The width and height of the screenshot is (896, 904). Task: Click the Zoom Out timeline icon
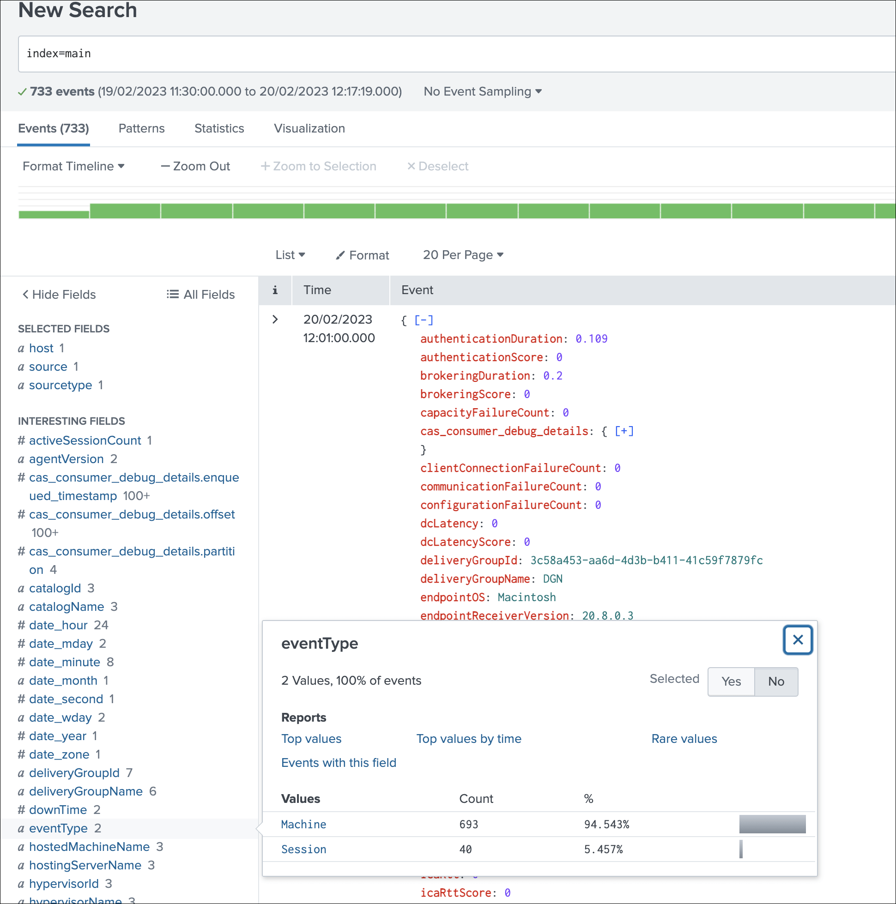(x=165, y=166)
